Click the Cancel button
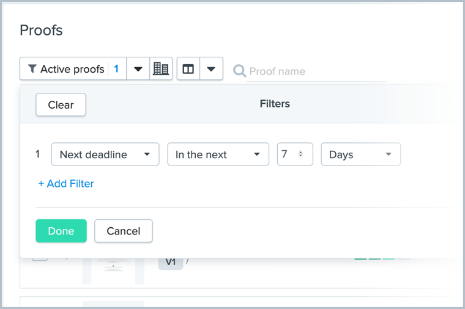The width and height of the screenshot is (465, 309). 124,231
